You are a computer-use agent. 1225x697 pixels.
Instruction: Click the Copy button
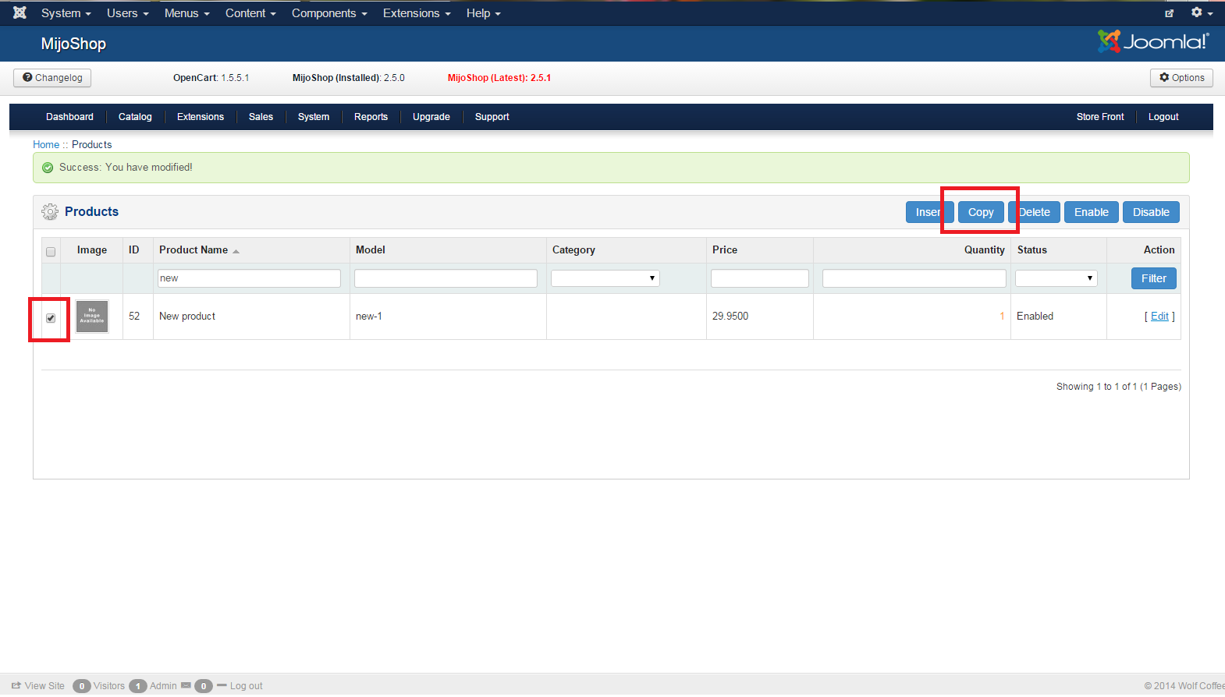pos(981,212)
